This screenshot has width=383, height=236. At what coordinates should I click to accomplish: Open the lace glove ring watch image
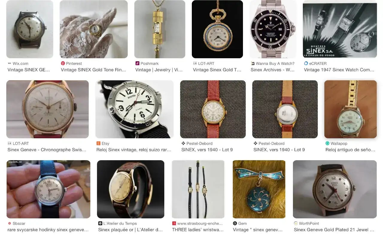click(x=94, y=29)
